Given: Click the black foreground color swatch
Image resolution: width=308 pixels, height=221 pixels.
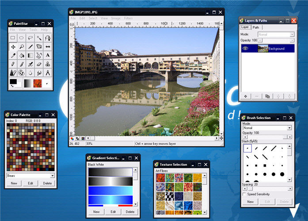Looking at the screenshot, I should 13,81.
